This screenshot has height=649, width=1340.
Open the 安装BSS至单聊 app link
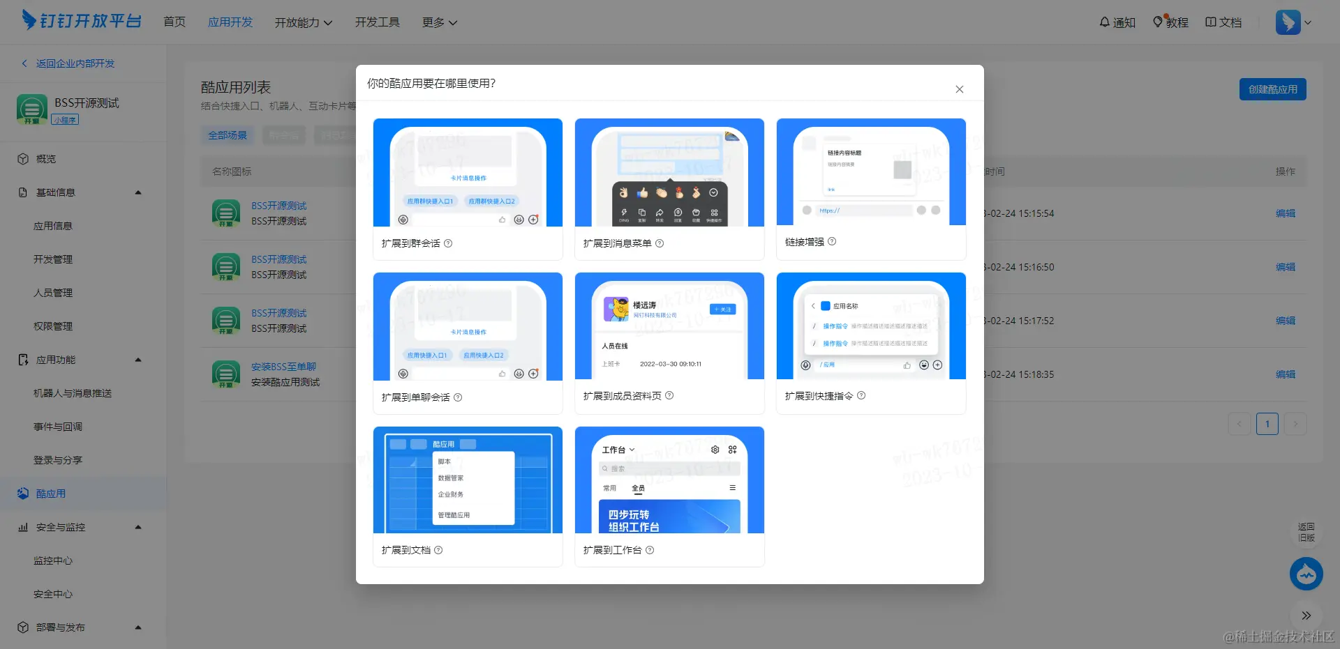coord(284,367)
